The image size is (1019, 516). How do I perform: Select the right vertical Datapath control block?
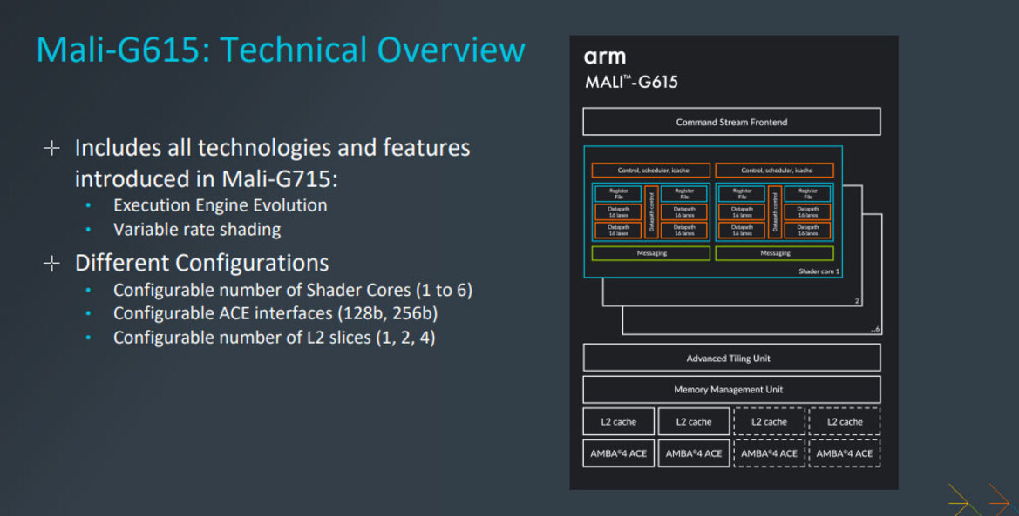(x=775, y=212)
